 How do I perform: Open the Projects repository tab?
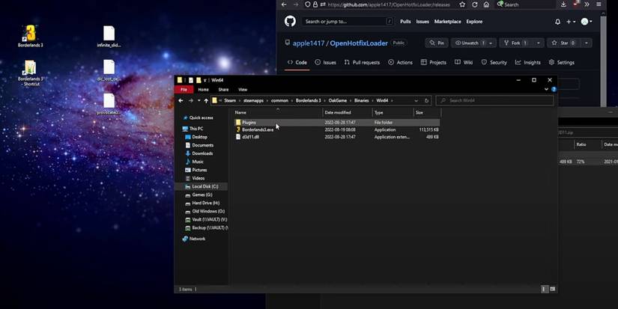[434, 62]
